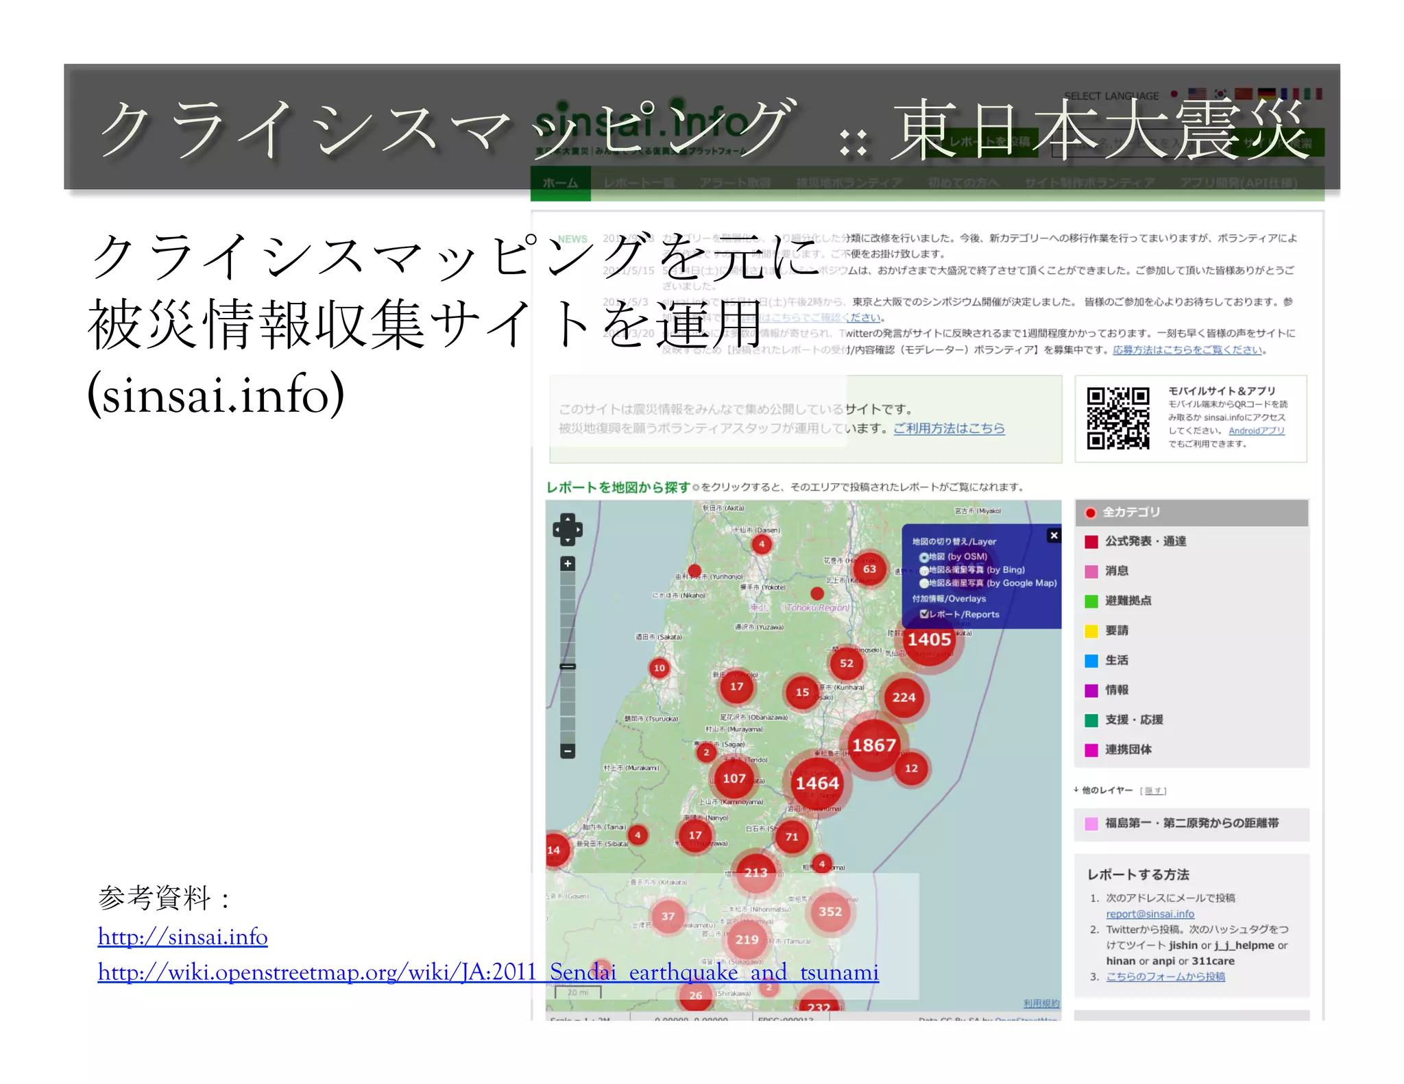The image size is (1404, 1084).
Task: Click the map pan up arrow
Action: pos(568,519)
